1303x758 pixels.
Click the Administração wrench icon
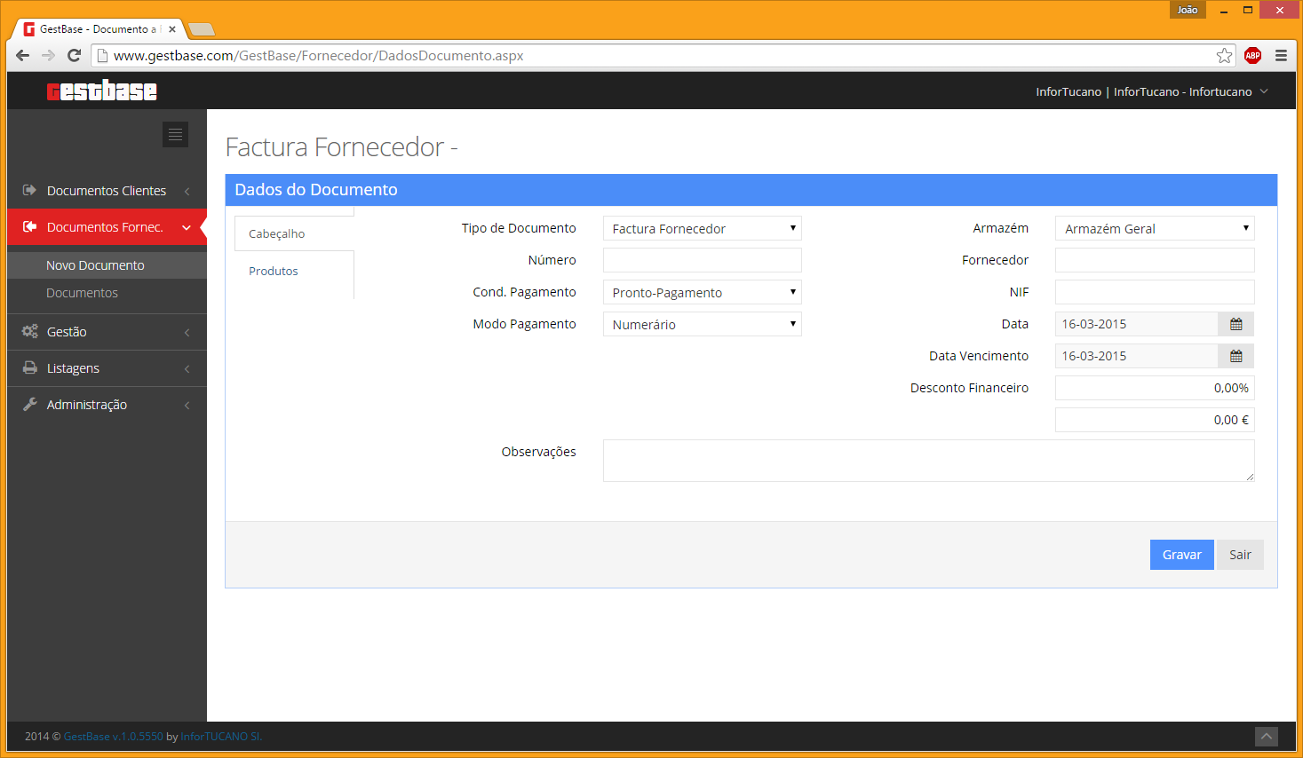pyautogui.click(x=29, y=404)
